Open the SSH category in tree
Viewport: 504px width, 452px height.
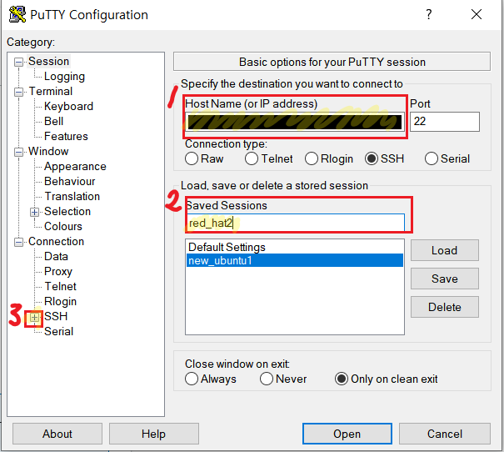click(x=56, y=316)
